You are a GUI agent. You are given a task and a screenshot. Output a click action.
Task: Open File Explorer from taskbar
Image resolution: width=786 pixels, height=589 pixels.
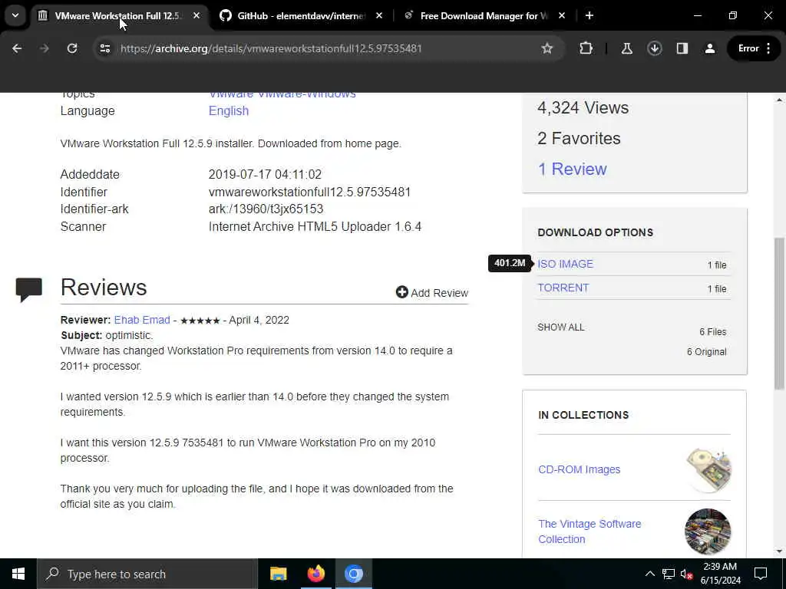[278, 574]
